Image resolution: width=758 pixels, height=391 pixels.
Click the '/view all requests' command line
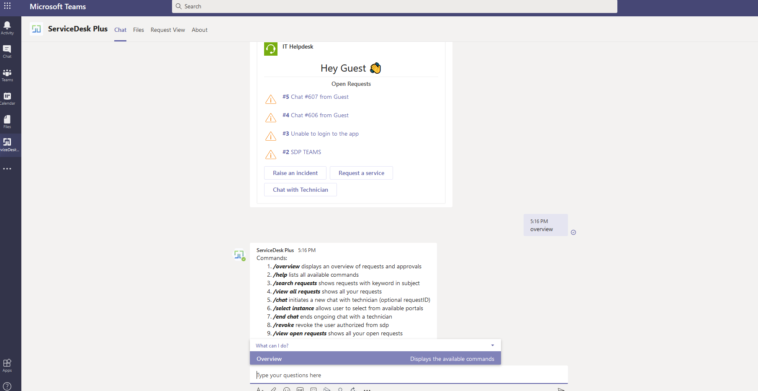(x=327, y=291)
